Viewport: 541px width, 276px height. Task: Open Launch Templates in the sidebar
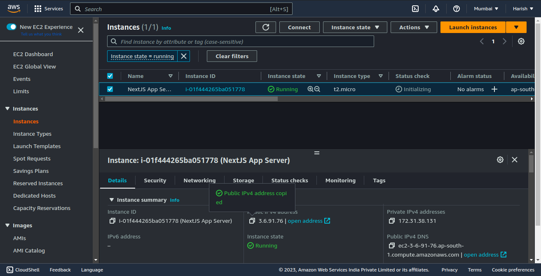tap(37, 146)
